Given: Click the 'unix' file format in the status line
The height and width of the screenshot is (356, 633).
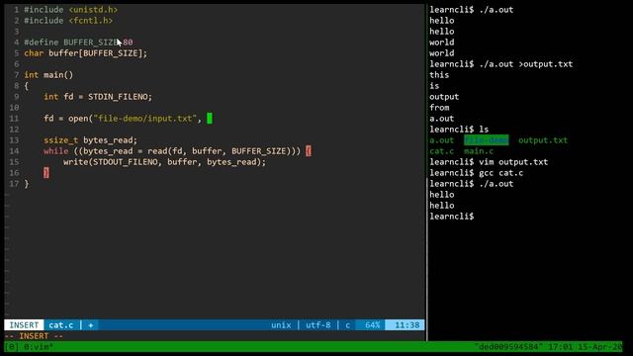Looking at the screenshot, I should coord(281,325).
